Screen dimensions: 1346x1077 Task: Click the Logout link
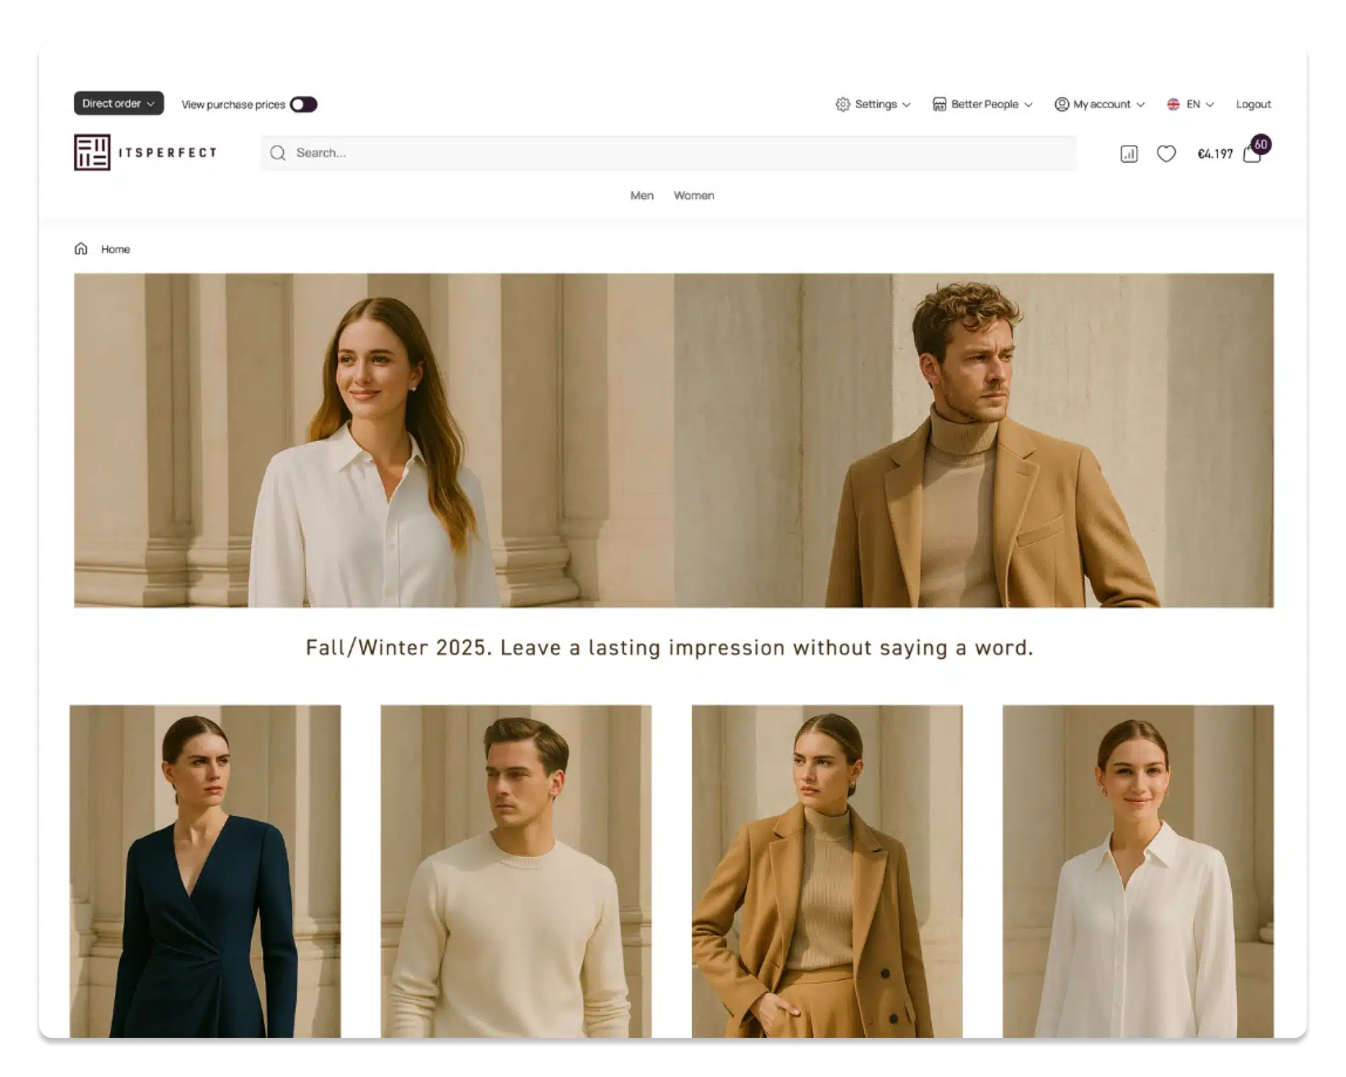tap(1253, 104)
